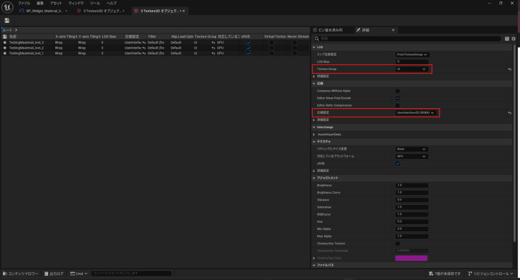The width and height of the screenshot is (520, 280).
Task: Reset Texture Group to default arrow
Action: click(509, 69)
